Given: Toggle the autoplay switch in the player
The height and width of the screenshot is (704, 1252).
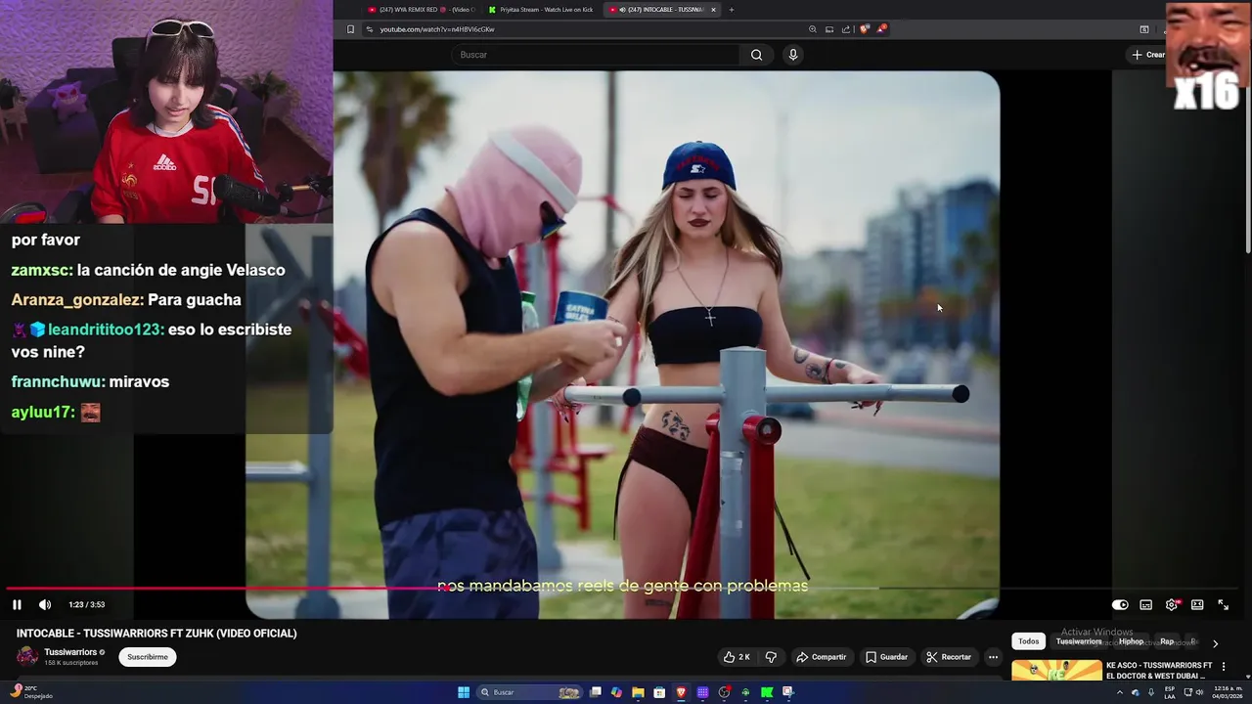Looking at the screenshot, I should (x=1120, y=604).
